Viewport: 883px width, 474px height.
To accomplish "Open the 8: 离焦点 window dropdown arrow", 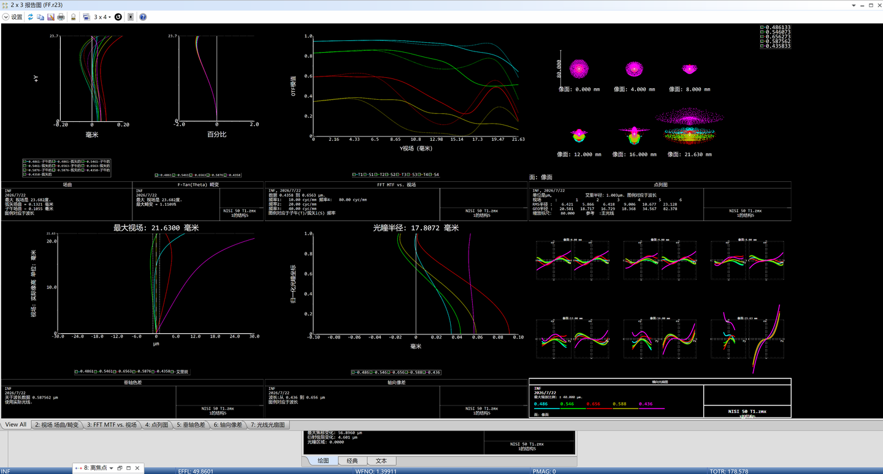I will click(111, 468).
